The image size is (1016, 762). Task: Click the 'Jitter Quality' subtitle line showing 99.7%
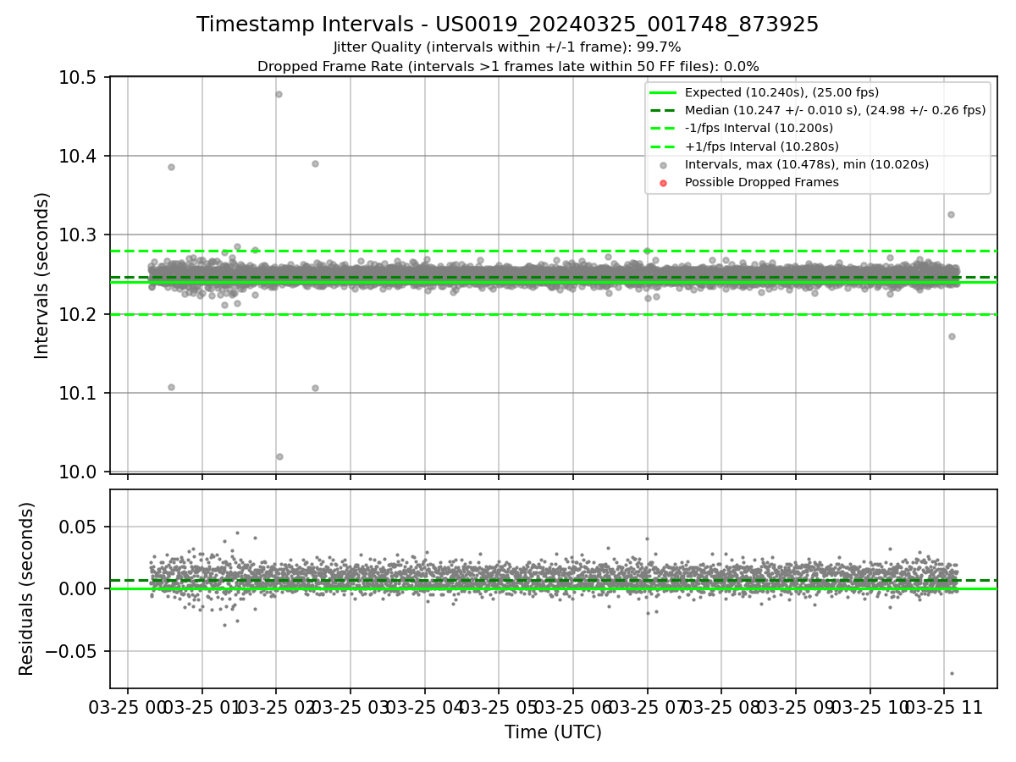point(508,47)
